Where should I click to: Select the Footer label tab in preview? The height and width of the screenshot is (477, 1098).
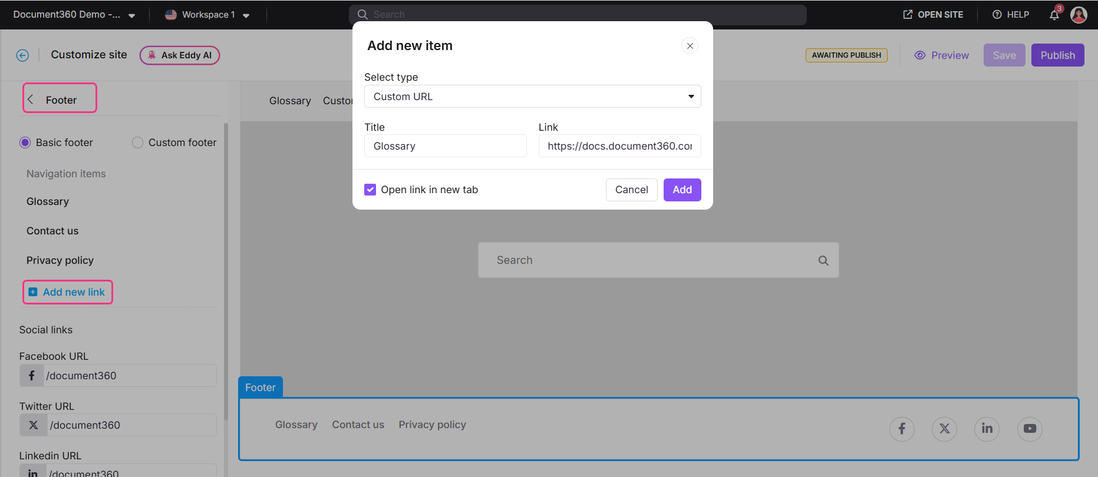pos(261,387)
